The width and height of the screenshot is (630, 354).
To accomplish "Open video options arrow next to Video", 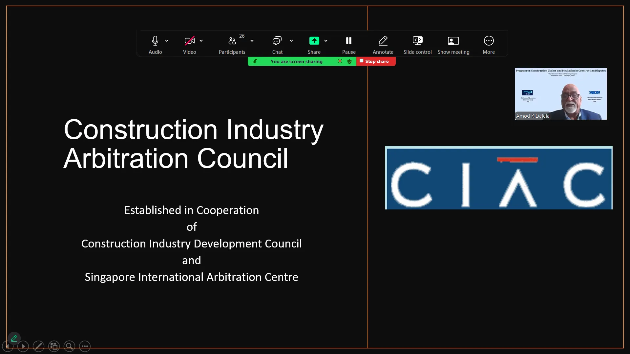I will 201,41.
